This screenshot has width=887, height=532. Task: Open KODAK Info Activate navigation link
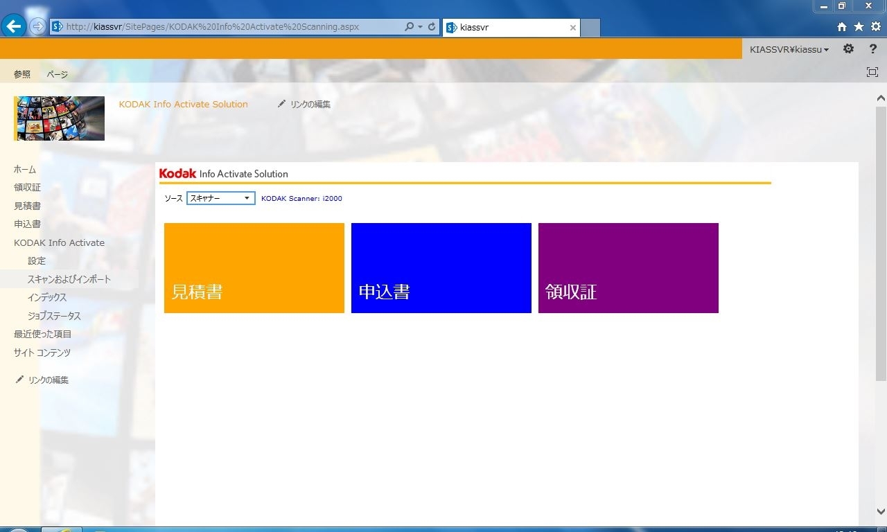pos(60,242)
